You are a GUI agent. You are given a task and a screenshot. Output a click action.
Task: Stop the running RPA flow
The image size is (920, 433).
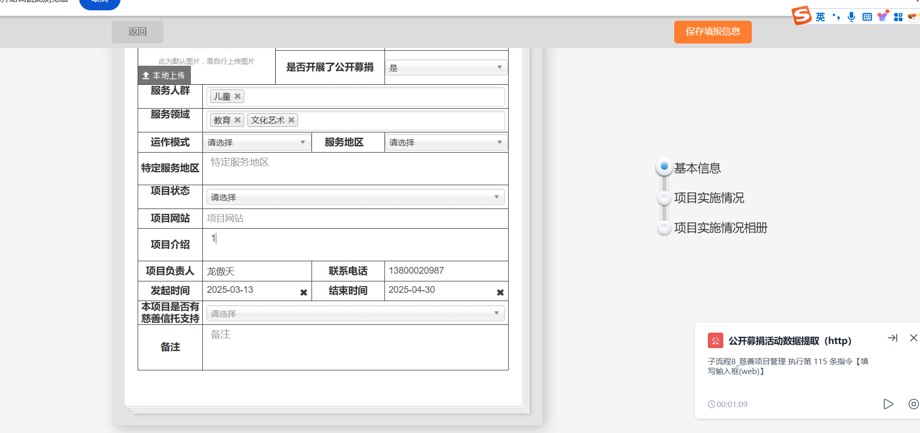[x=913, y=404]
